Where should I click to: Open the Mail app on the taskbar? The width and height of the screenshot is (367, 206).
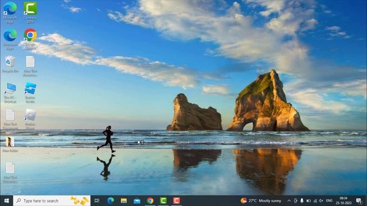click(137, 201)
